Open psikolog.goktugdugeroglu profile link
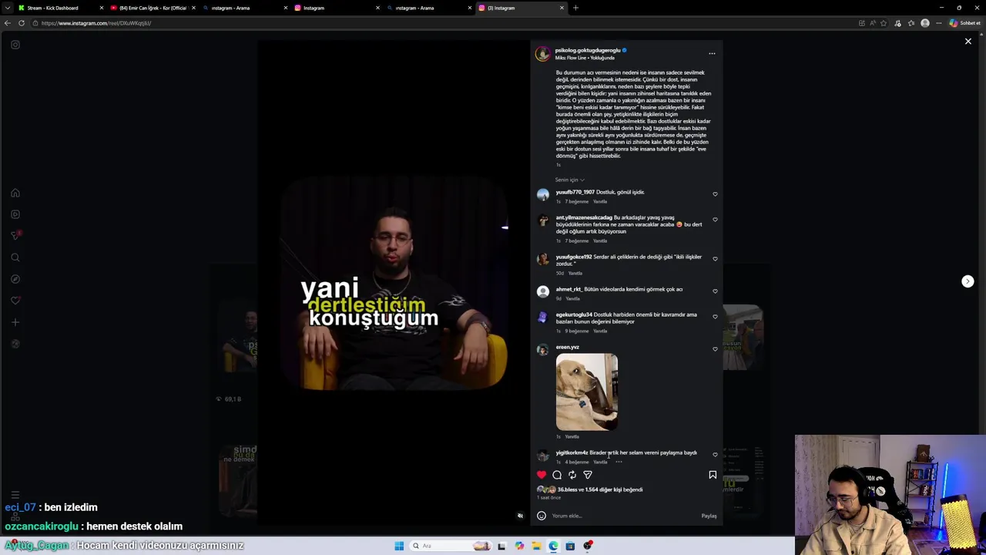 click(587, 50)
